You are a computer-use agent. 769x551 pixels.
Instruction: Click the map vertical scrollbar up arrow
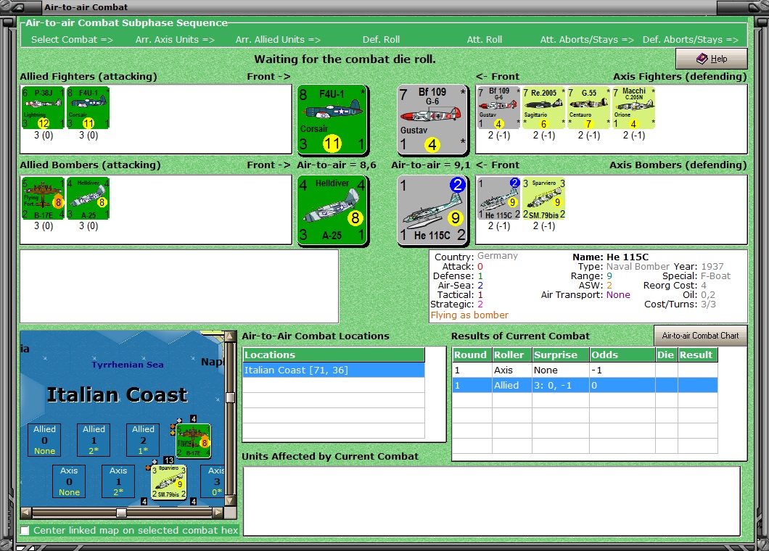point(229,336)
